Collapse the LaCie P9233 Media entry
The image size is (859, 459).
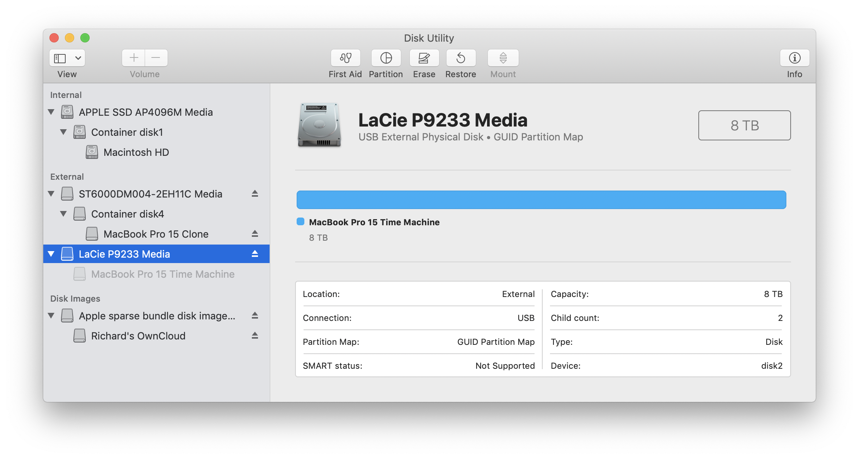click(51, 254)
